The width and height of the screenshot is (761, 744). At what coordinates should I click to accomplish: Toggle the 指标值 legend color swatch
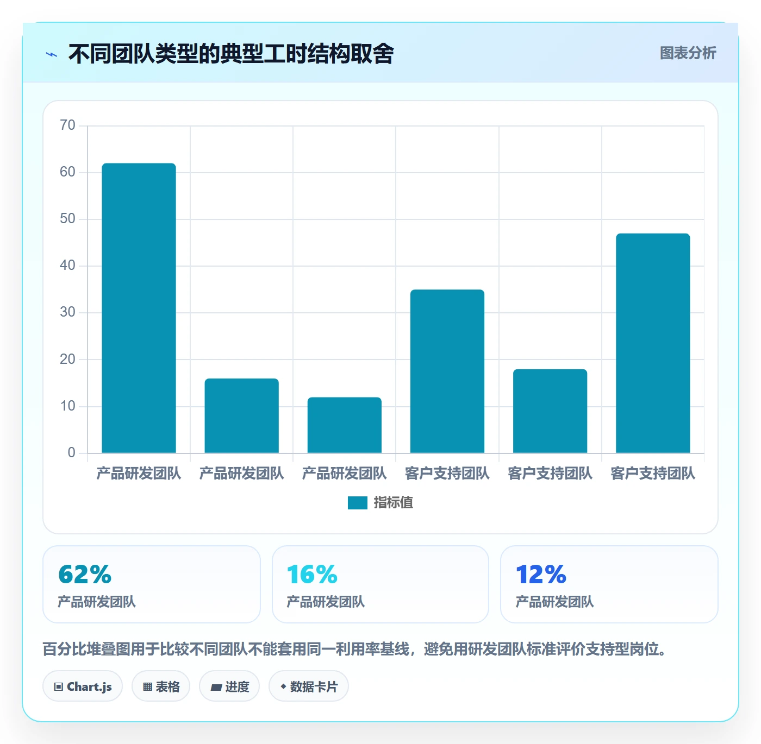357,503
